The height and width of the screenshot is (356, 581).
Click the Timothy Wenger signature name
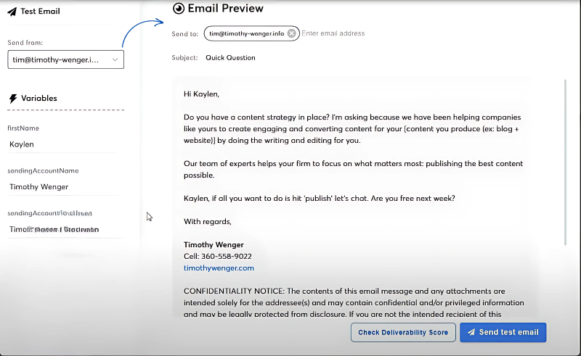coord(214,244)
